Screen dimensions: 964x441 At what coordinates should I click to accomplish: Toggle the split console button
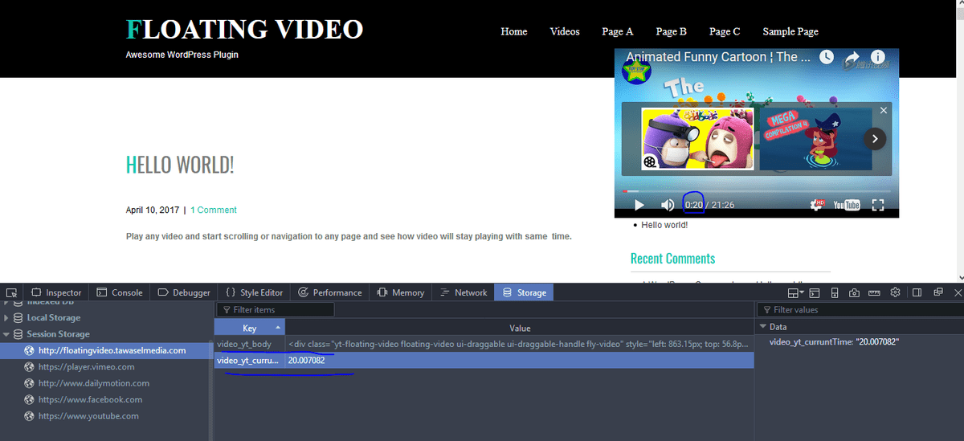click(x=814, y=292)
